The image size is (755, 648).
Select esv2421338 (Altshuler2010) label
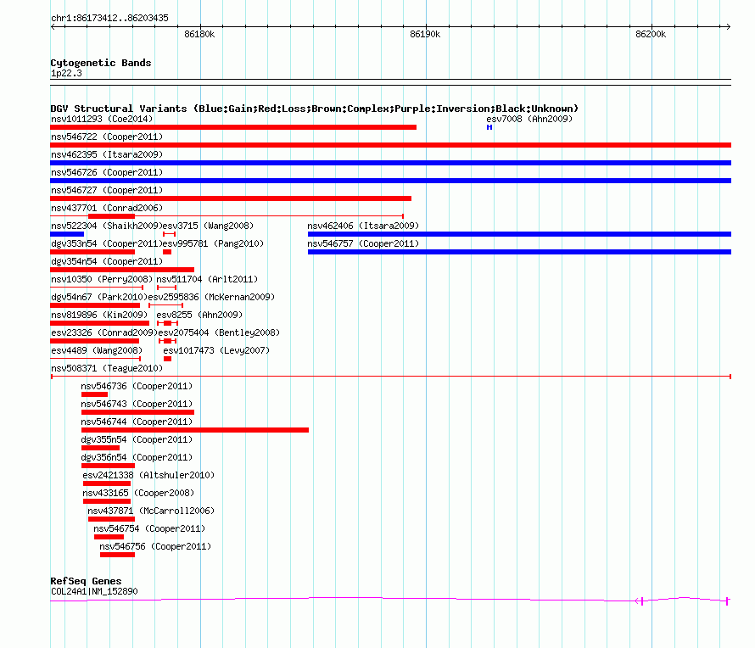[x=148, y=475]
